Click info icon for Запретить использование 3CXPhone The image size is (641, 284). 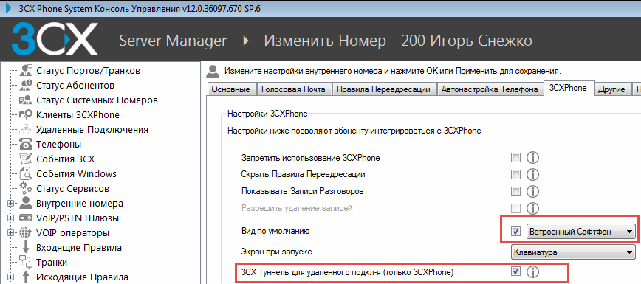(x=532, y=158)
